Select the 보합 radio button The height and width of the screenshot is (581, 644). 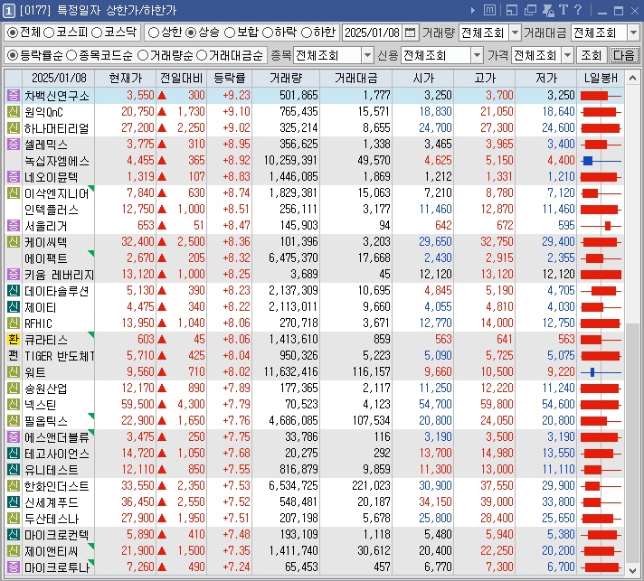[229, 33]
